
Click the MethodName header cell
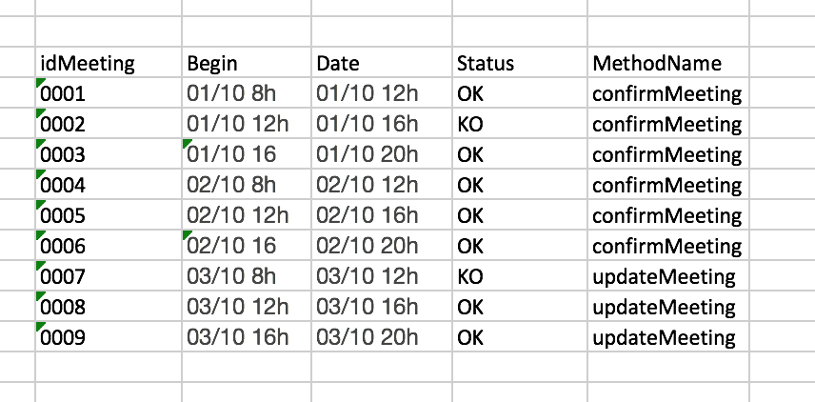657,64
